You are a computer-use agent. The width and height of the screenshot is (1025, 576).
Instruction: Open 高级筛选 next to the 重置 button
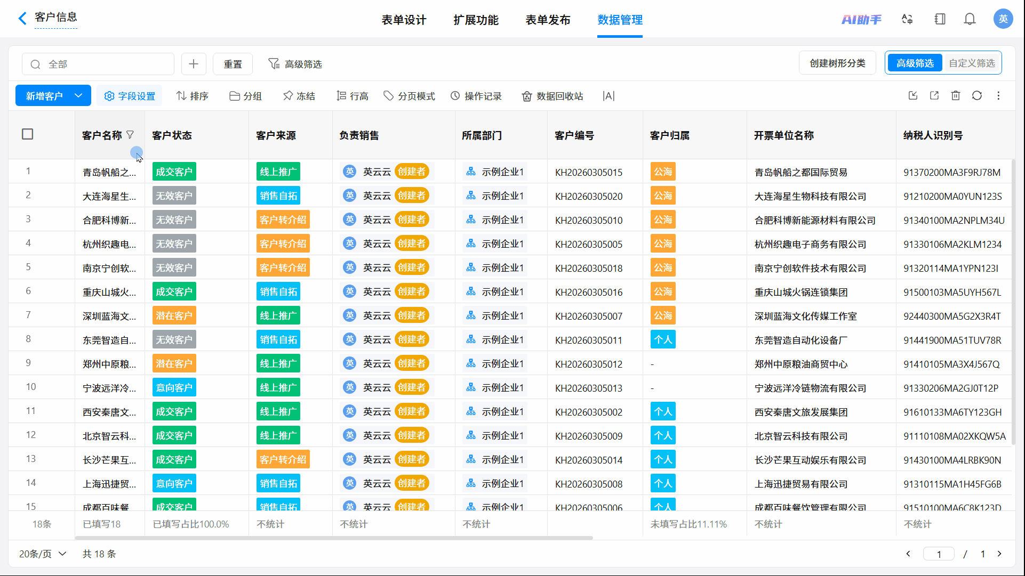(x=295, y=64)
